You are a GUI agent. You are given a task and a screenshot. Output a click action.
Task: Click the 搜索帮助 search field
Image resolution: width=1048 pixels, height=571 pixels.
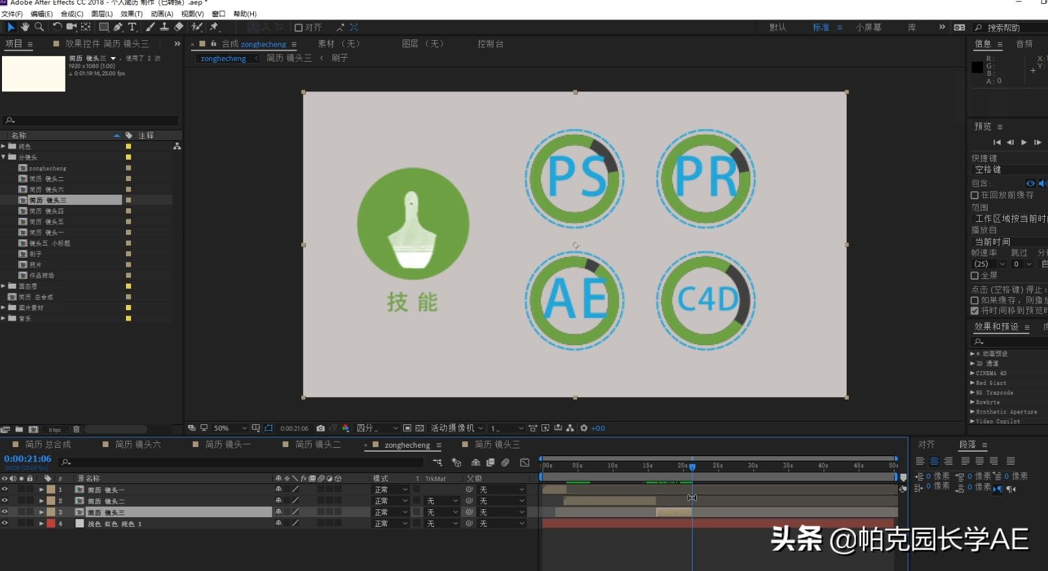coord(1010,27)
